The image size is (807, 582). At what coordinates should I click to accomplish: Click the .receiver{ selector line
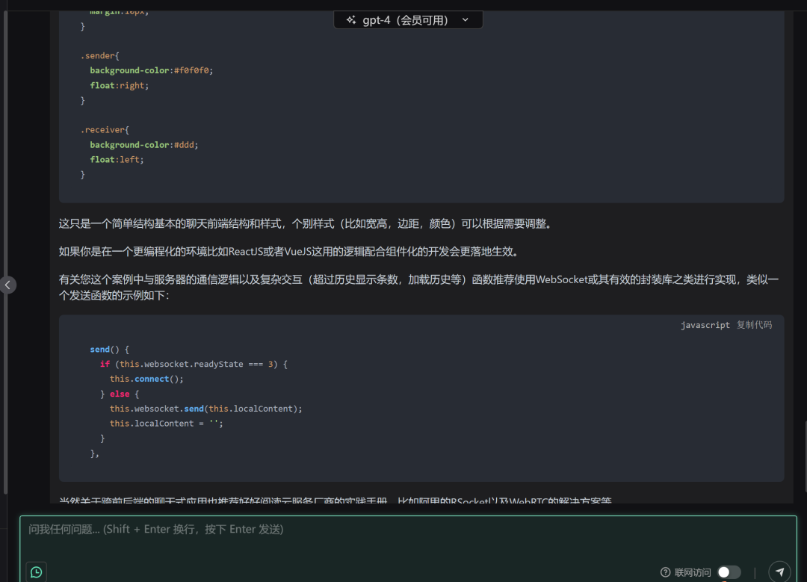[105, 130]
